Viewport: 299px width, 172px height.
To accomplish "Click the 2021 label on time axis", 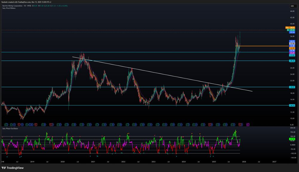I will click(x=93, y=162).
